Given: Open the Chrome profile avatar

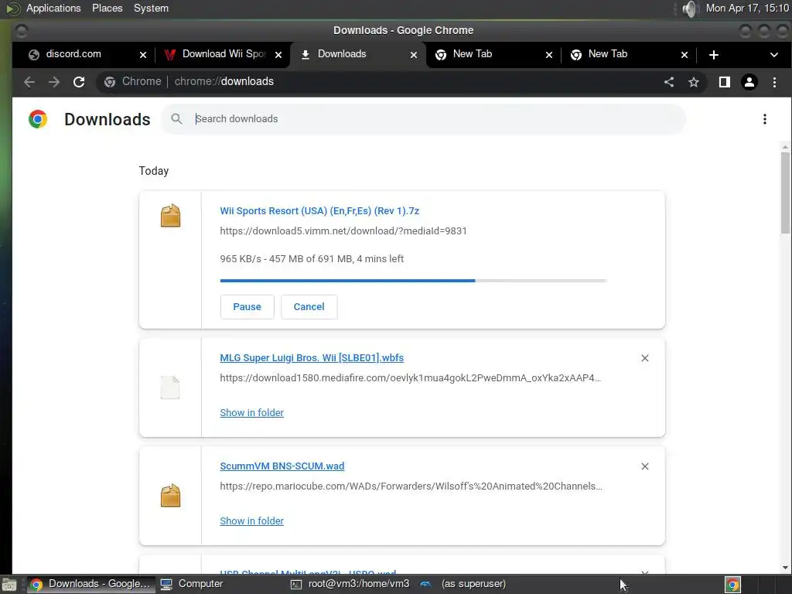Looking at the screenshot, I should pyautogui.click(x=749, y=82).
